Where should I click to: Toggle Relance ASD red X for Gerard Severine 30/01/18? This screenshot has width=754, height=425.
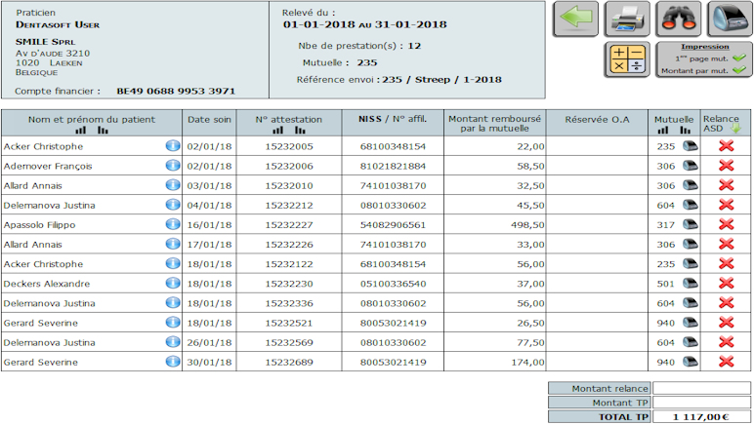tap(726, 362)
